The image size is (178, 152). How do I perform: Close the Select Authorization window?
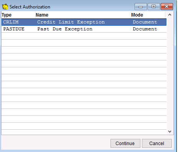[167, 7]
